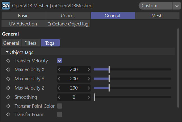
Task: Click keyframe diamond beside Smoothing
Action: click(8, 97)
